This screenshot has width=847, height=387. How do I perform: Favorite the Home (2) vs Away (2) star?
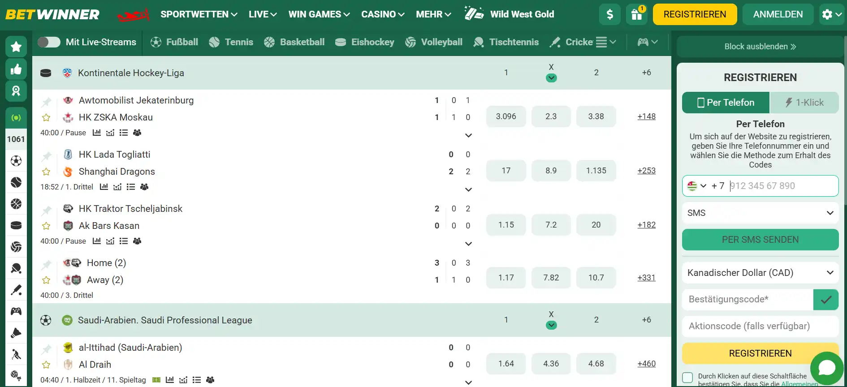(46, 280)
